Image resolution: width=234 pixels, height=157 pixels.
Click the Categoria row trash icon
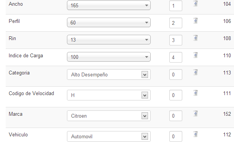pyautogui.click(x=196, y=72)
